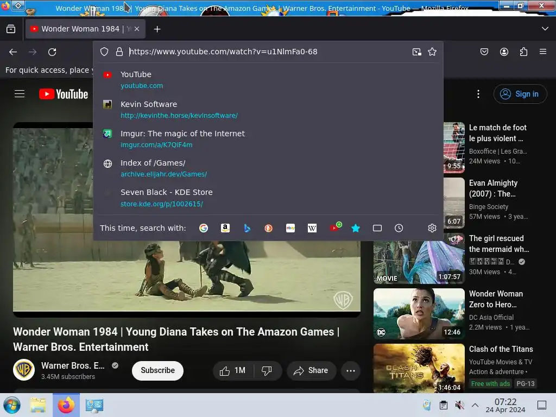Toggle muted volume icon in system tray
Image resolution: width=556 pixels, height=417 pixels.
click(x=459, y=405)
